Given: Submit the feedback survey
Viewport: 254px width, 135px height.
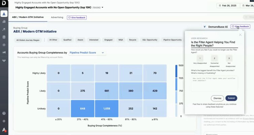Looking at the screenshot, I should [231, 98].
